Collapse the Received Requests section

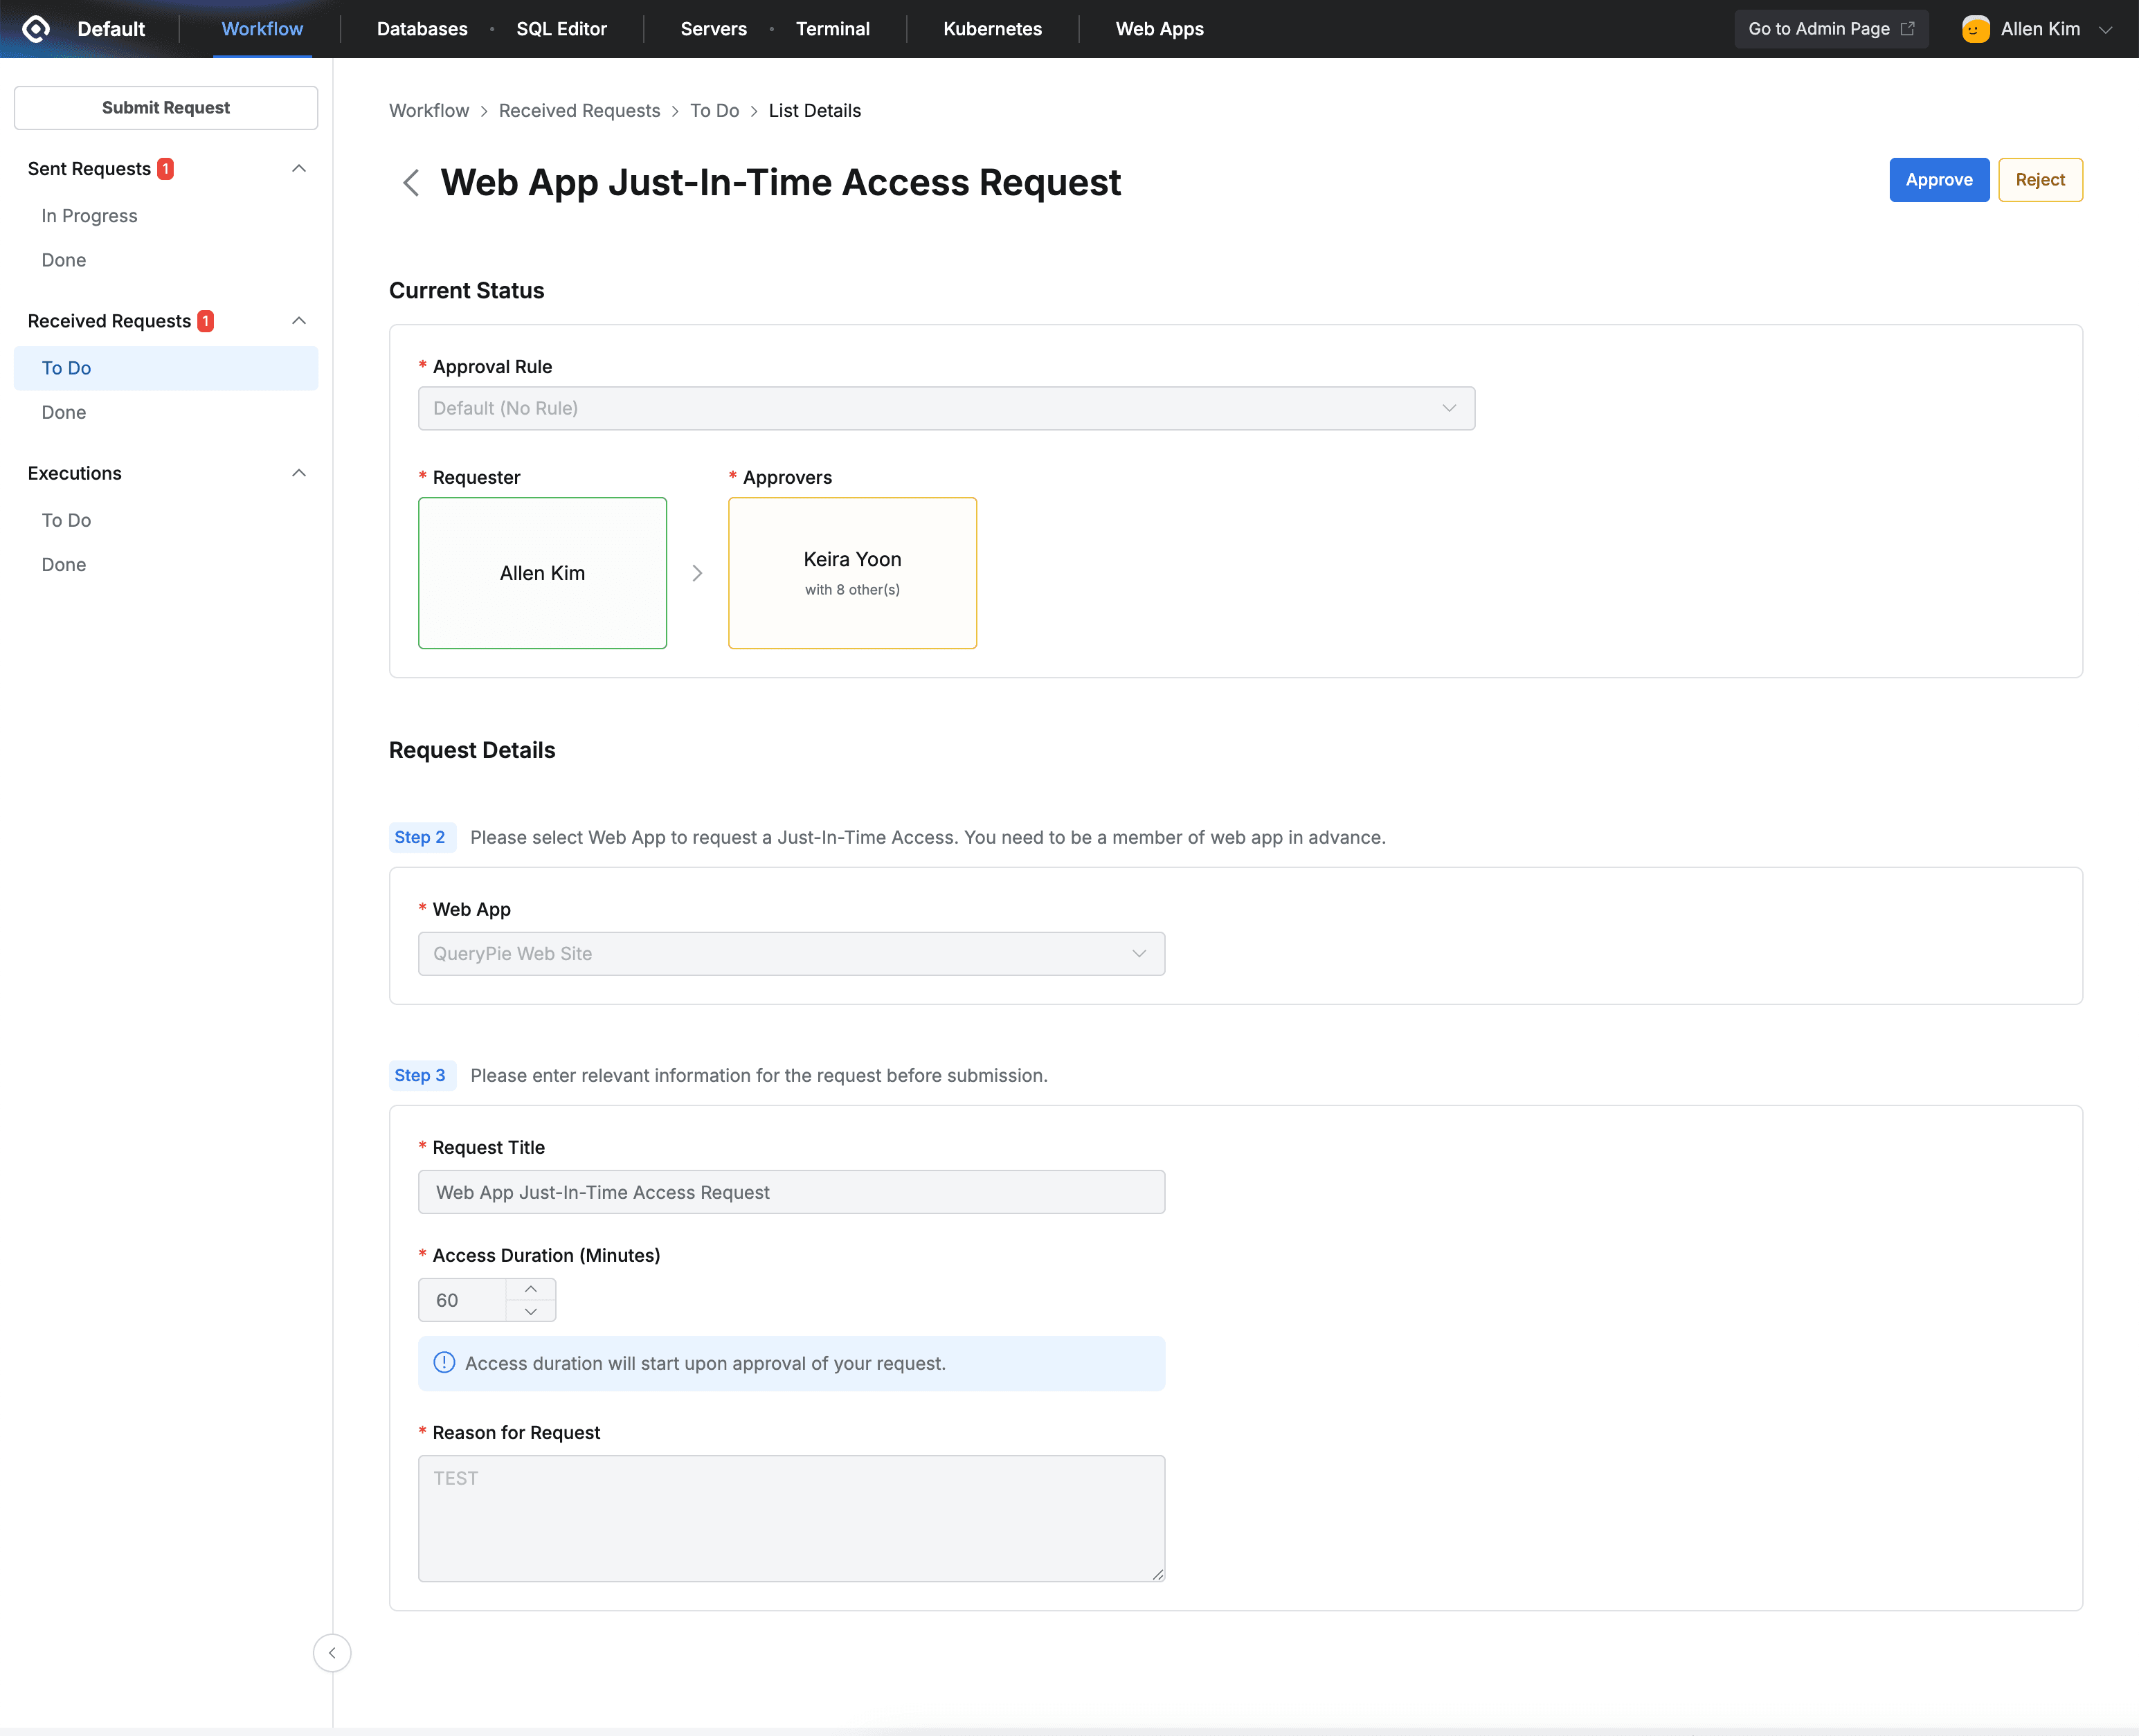click(x=298, y=321)
